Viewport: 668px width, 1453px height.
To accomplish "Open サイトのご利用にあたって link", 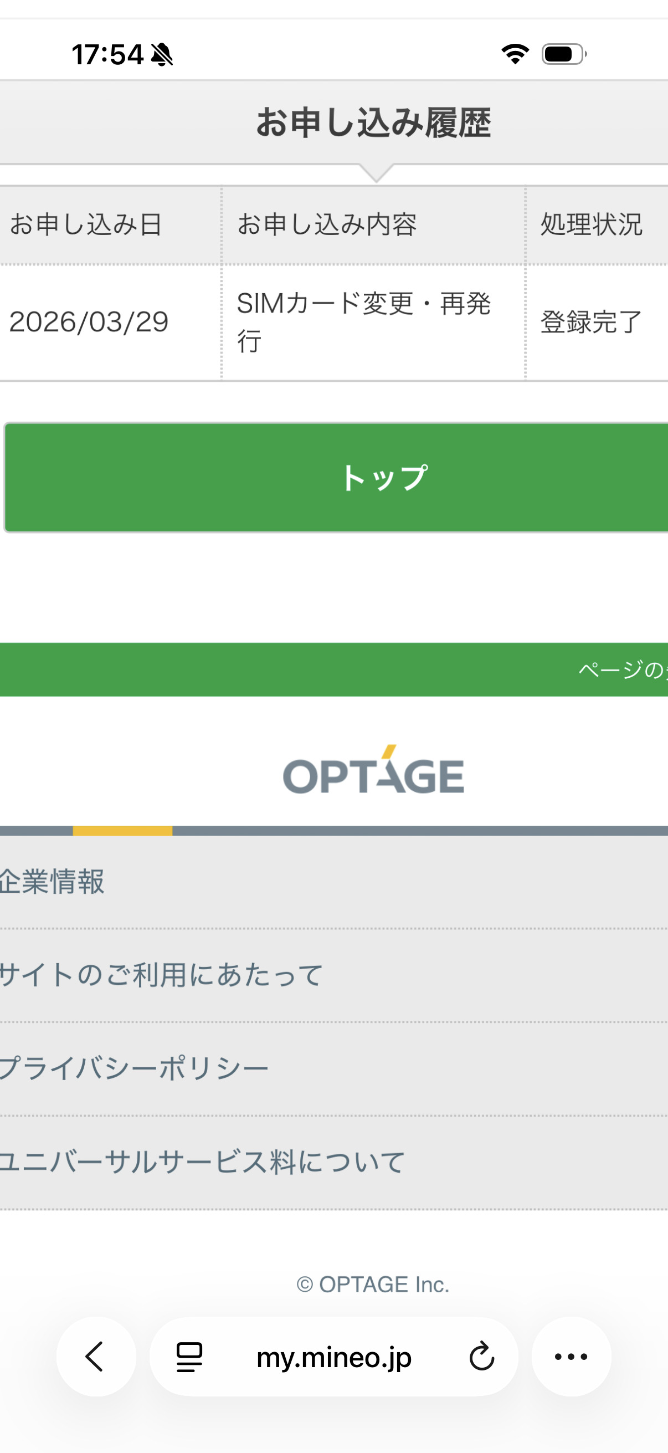I will [x=161, y=975].
